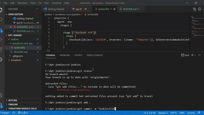204x115 pixels.
Task: Open the Run and Debug view icon
Action: (x=1, y=39)
